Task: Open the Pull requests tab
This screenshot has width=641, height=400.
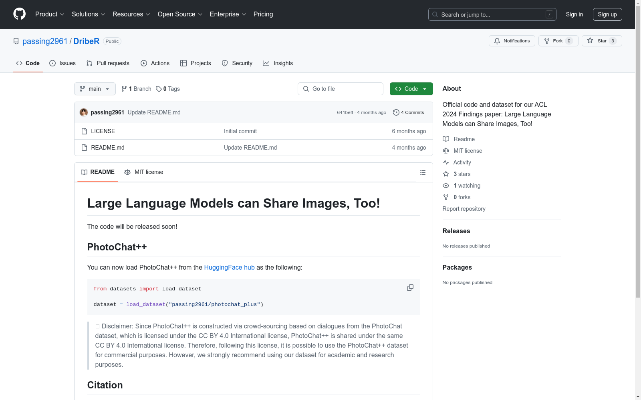Action: 108,63
